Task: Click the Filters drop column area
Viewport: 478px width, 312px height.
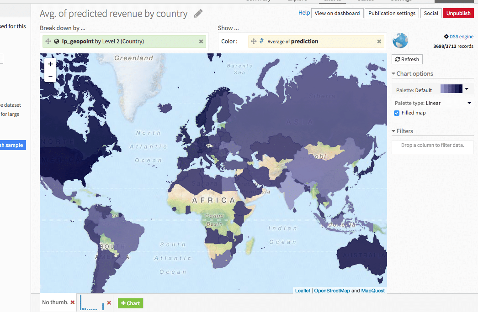Action: click(x=432, y=146)
